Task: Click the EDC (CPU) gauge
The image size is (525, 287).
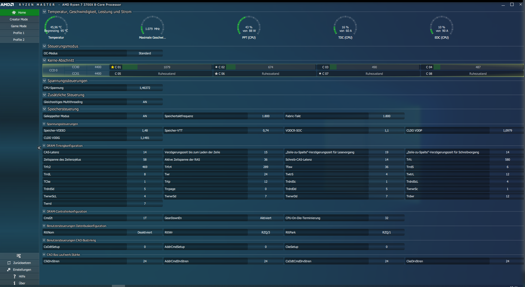Action: 442,27
